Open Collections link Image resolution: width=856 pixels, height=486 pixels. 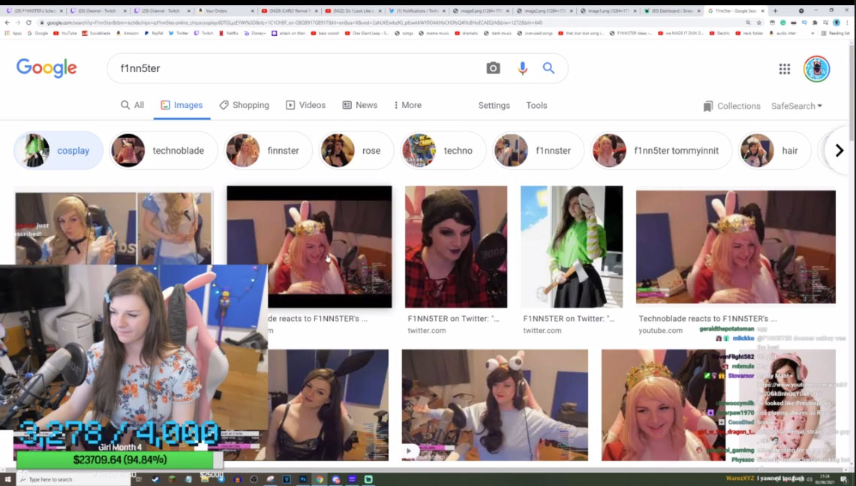[739, 106]
